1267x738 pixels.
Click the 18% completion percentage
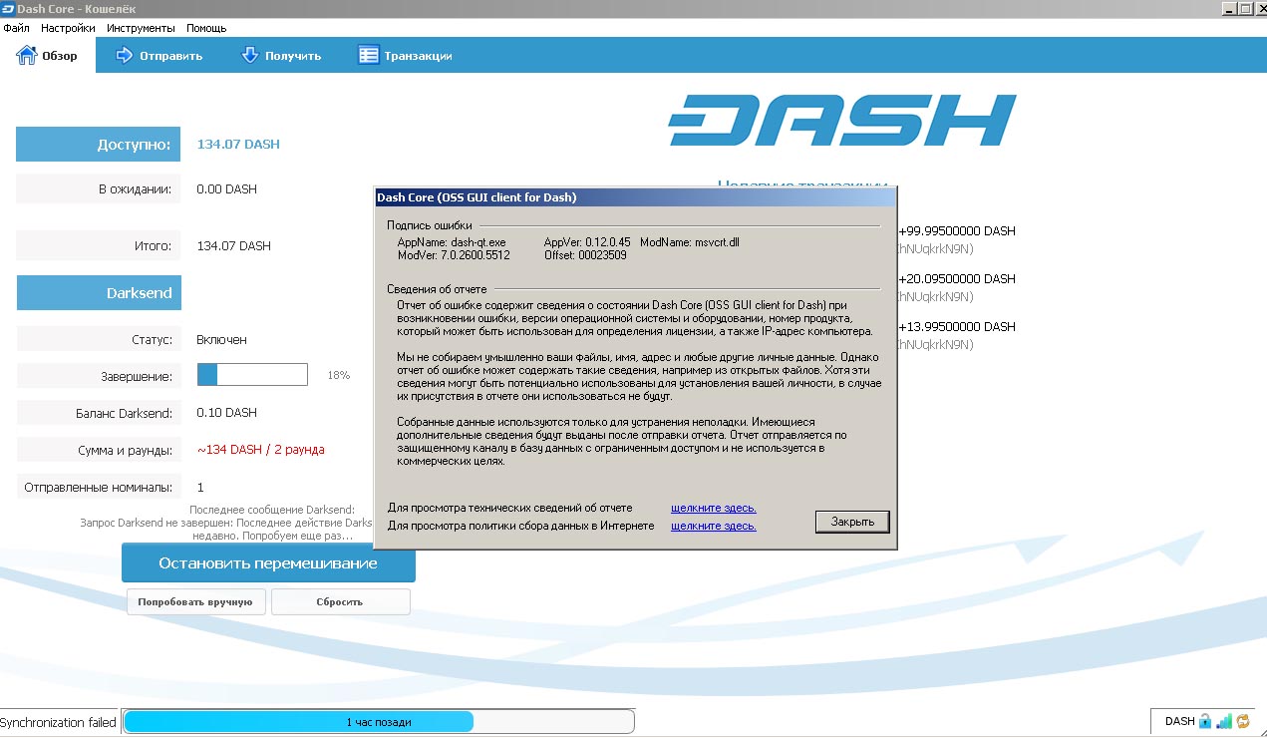(338, 376)
